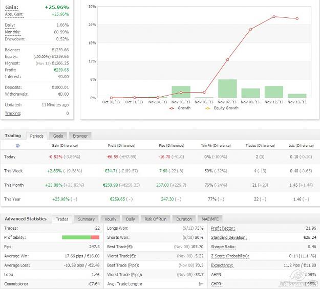Open the Summary statistics tab
This screenshot has height=289, width=320.
(x=87, y=219)
